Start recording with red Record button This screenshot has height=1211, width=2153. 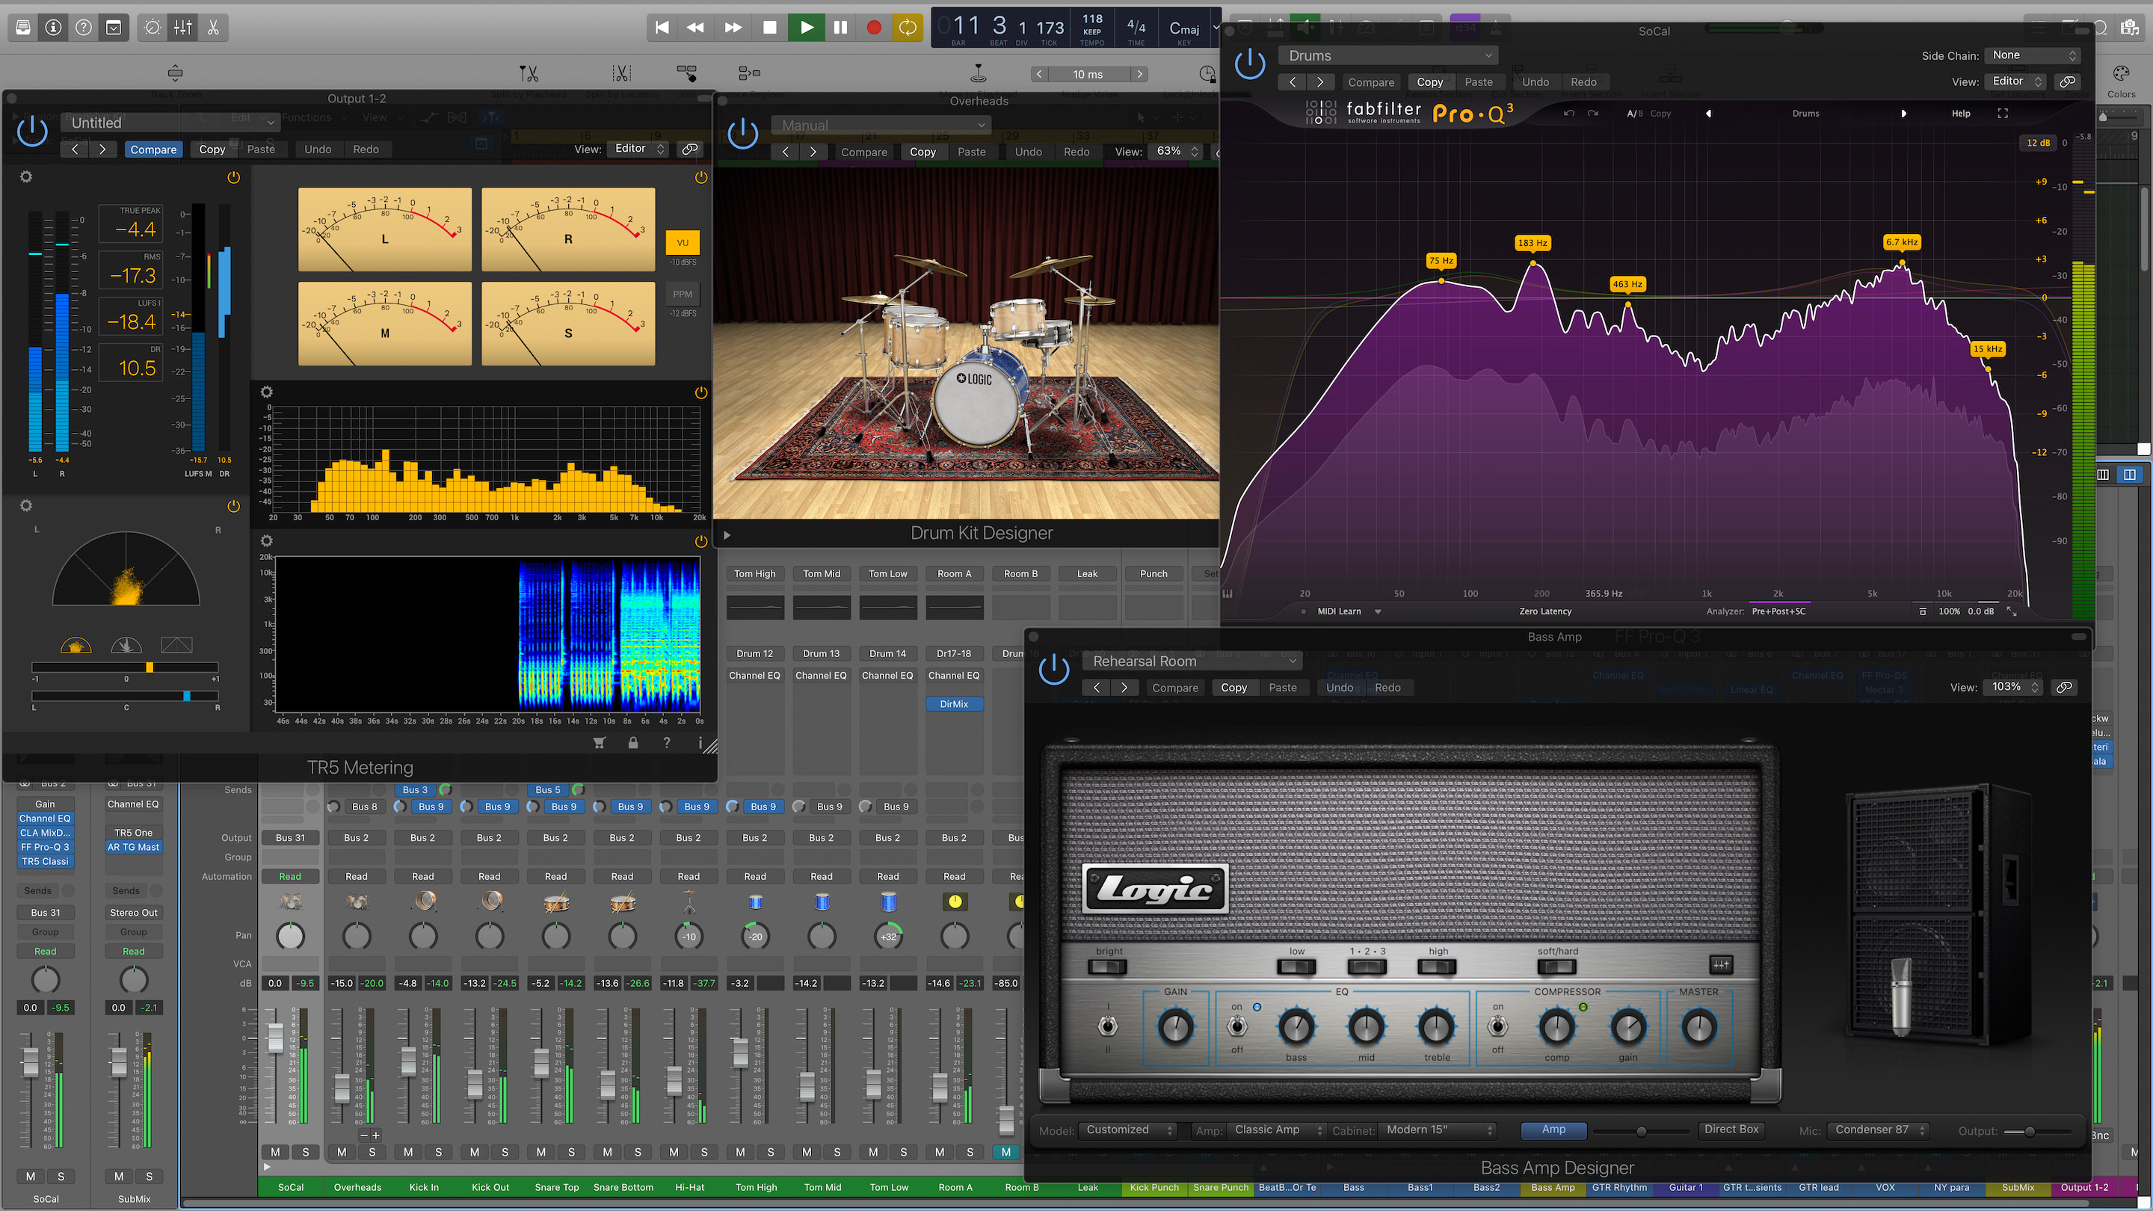tap(874, 28)
